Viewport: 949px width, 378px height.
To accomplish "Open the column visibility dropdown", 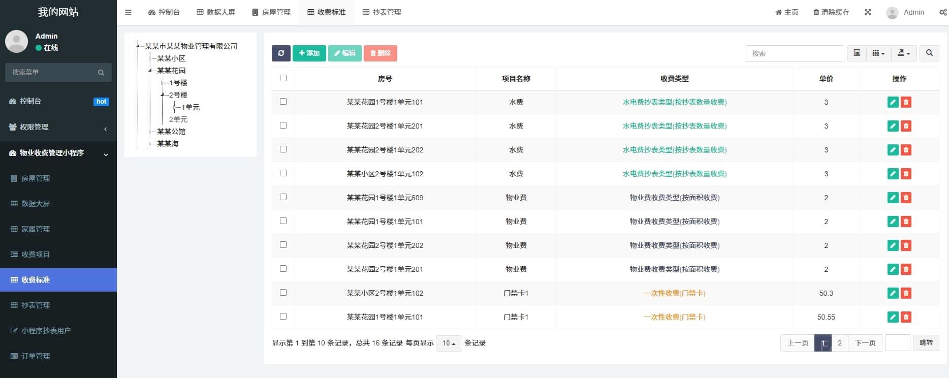I will (x=878, y=53).
